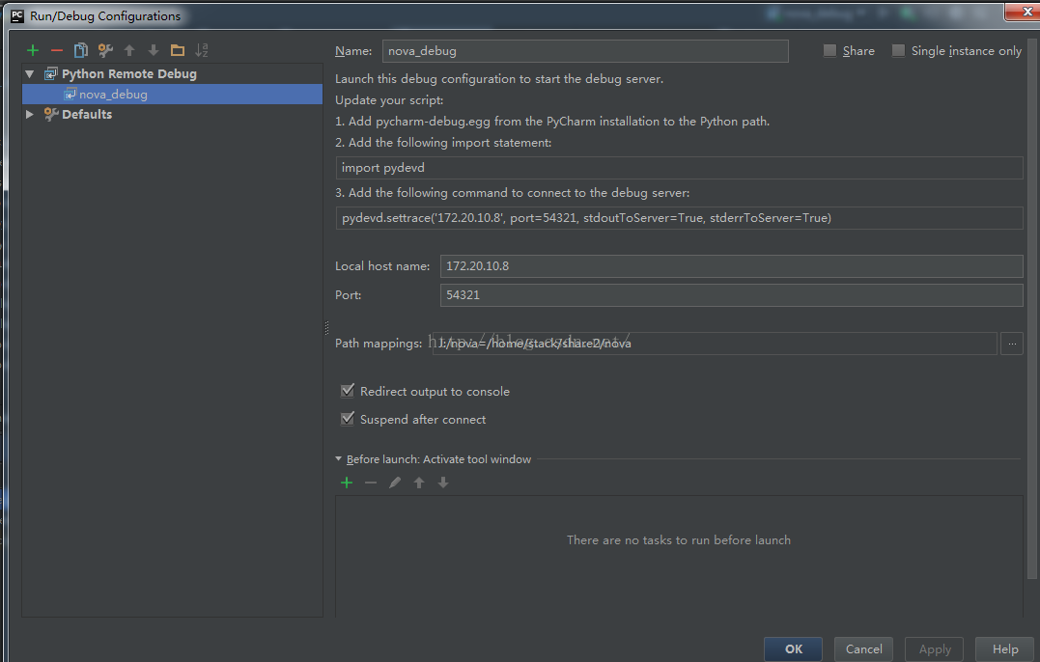Click 'There are no tasks to run before launch' text
Viewport: 1040px width, 662px height.
679,540
